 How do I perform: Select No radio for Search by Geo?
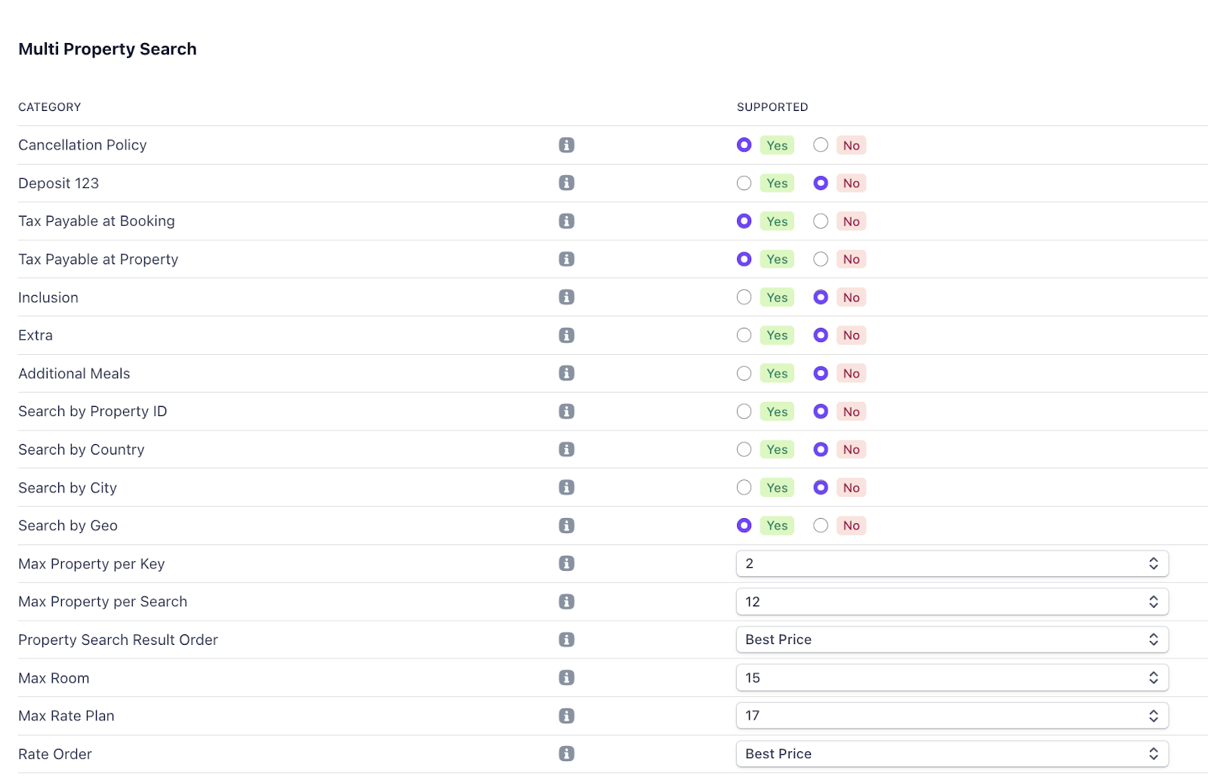point(821,526)
